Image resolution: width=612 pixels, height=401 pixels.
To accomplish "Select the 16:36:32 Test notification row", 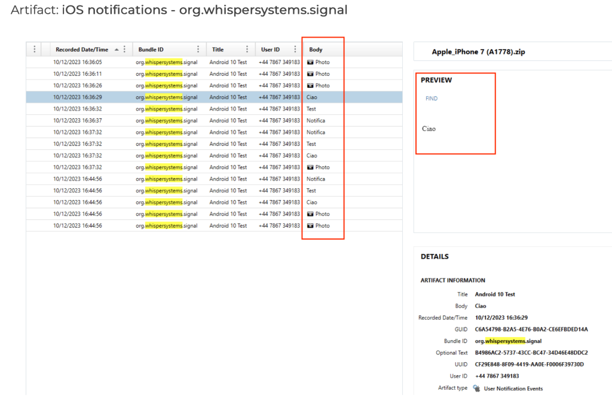I will pyautogui.click(x=179, y=109).
